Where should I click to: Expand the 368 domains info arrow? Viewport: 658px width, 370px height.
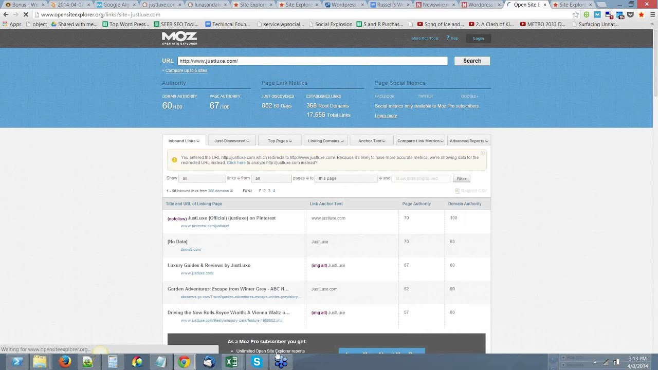231,191
